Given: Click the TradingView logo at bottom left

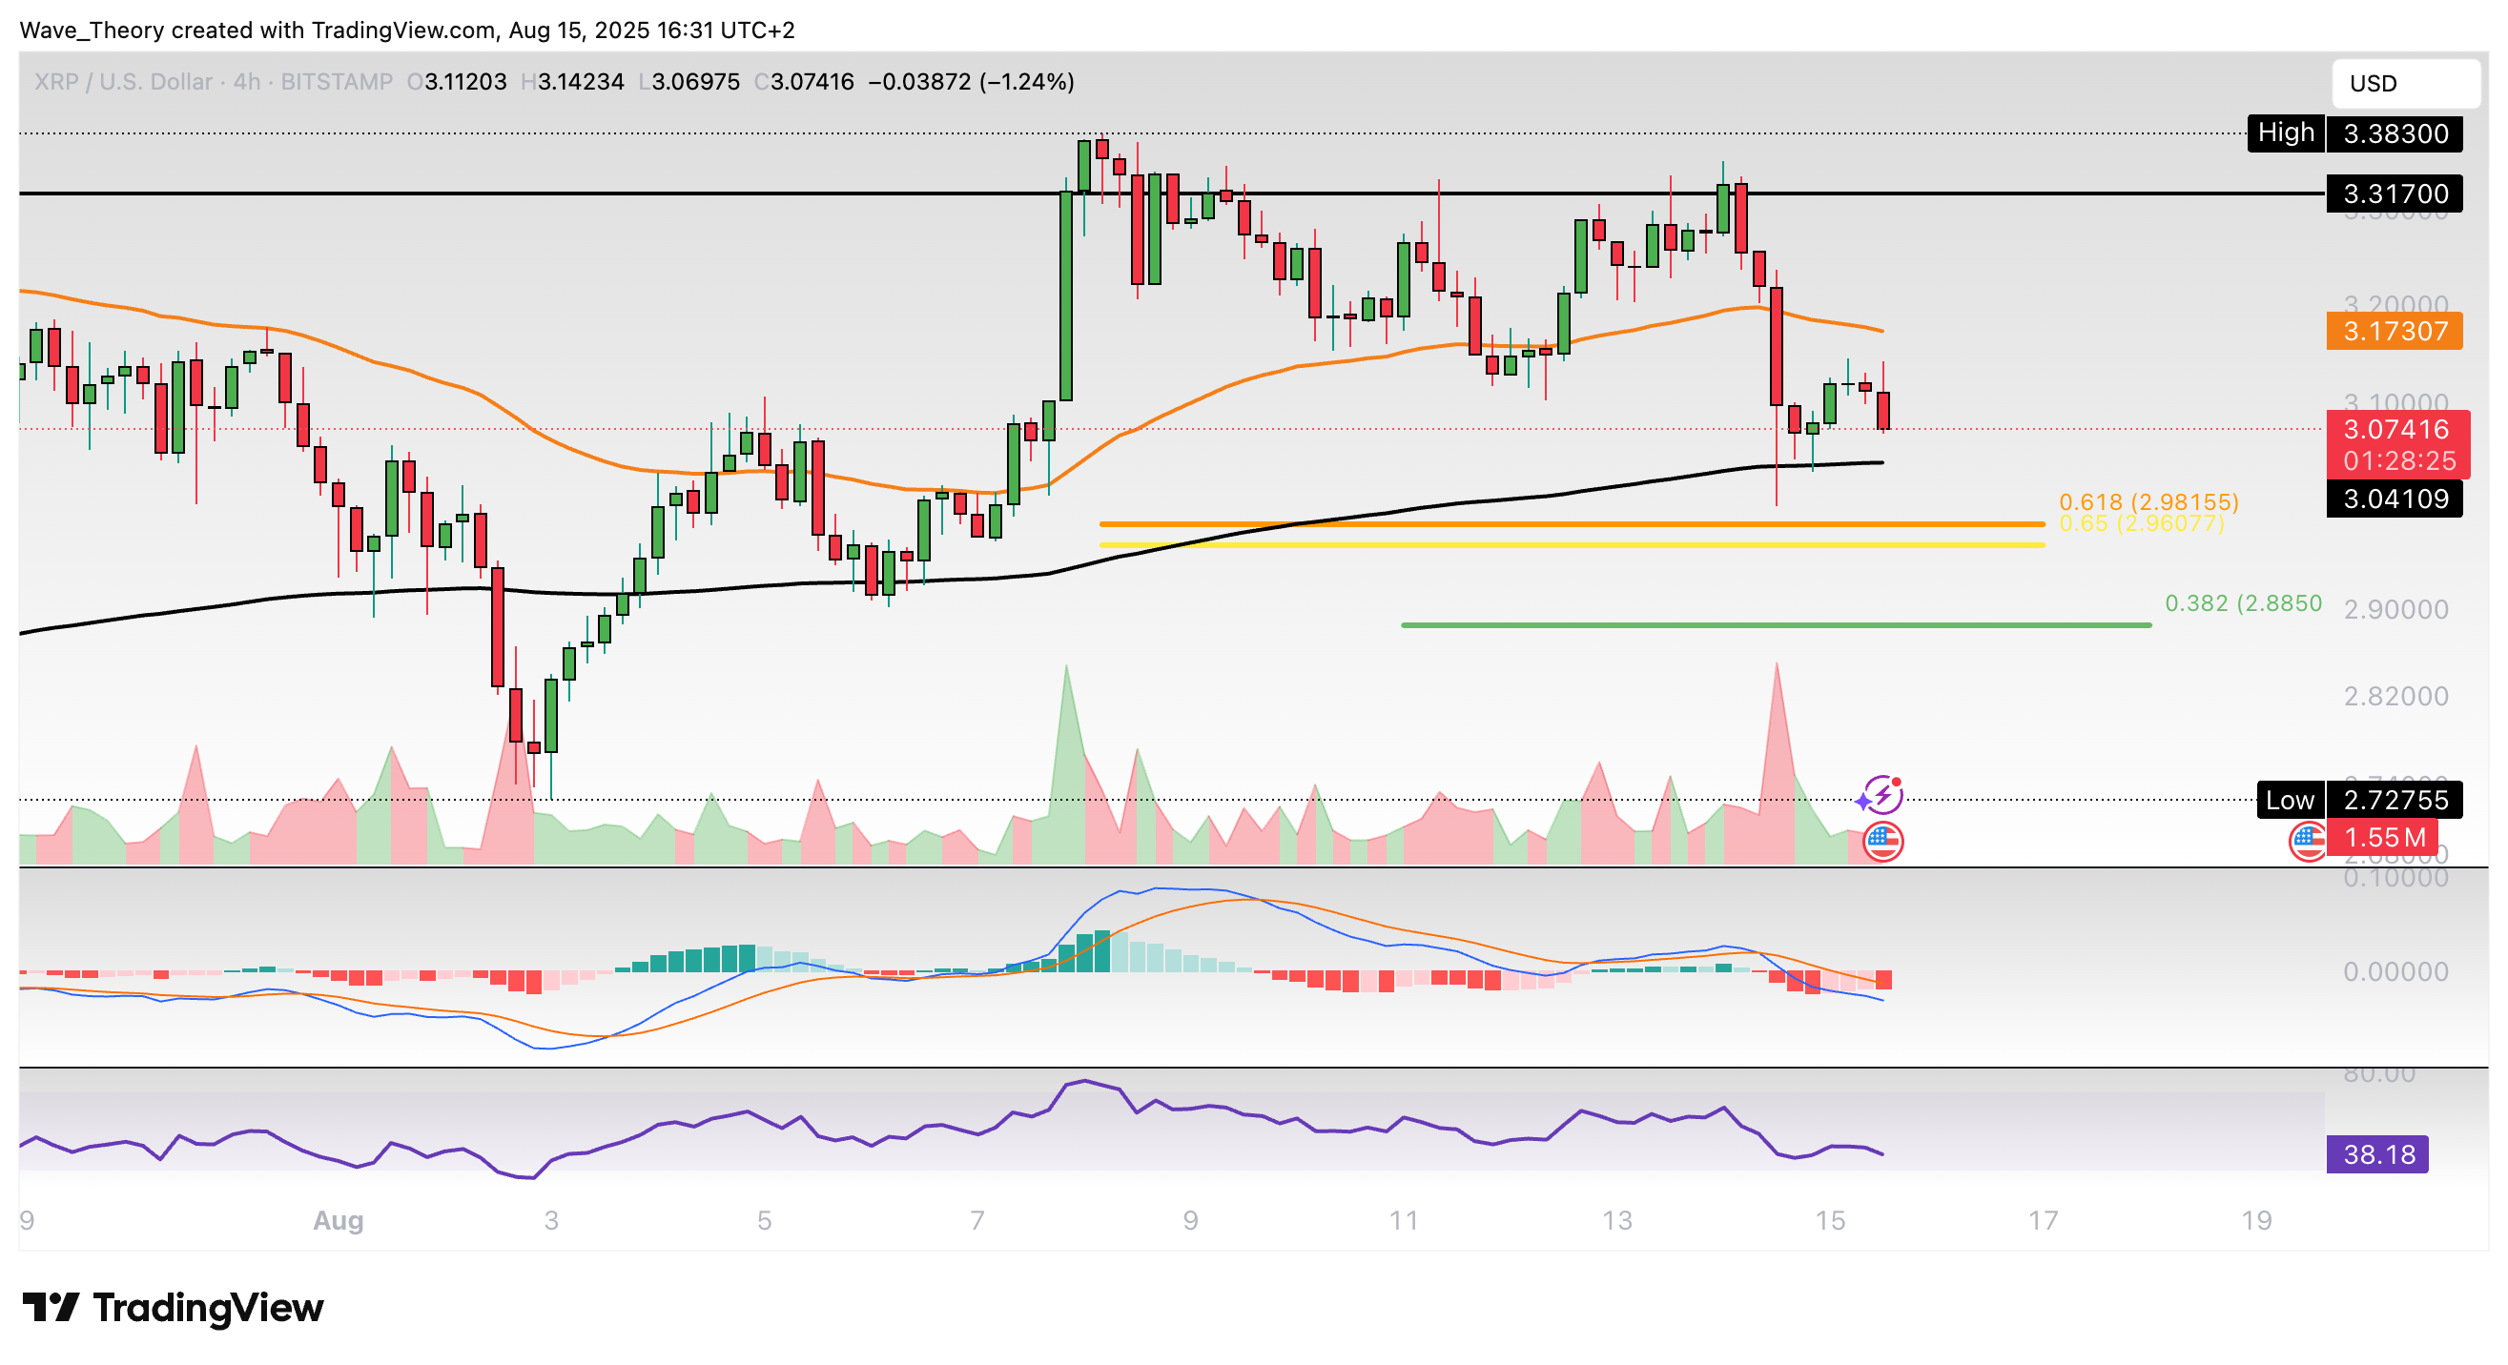Looking at the screenshot, I should (x=173, y=1307).
